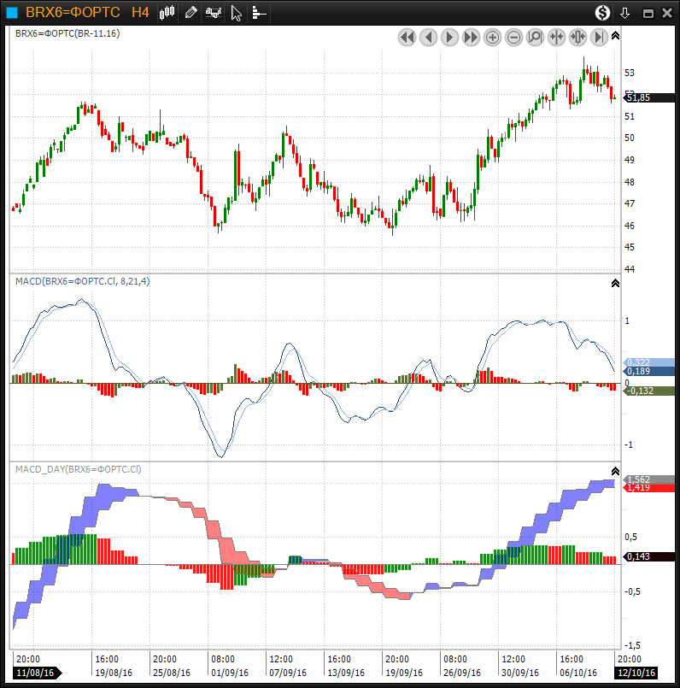Image resolution: width=680 pixels, height=688 pixels.
Task: Open the candlestick chart type selector
Action: coord(167,12)
